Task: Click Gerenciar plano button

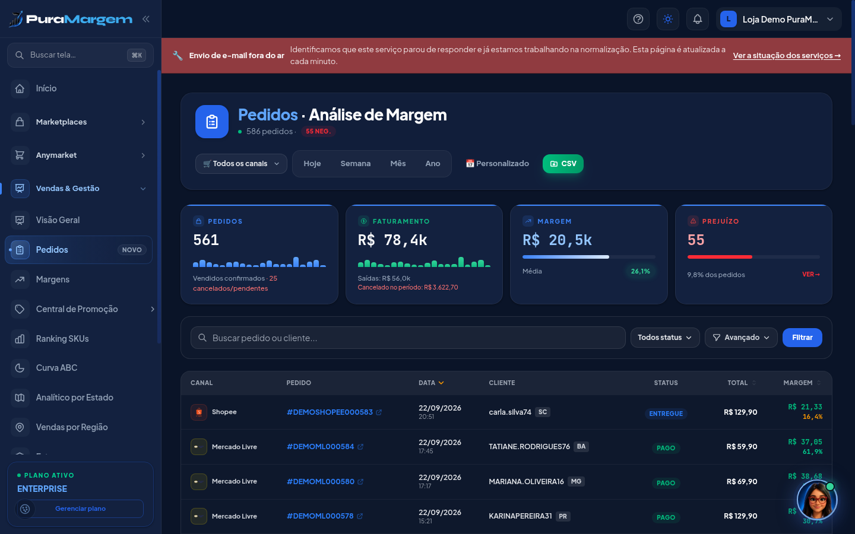Action: (x=80, y=508)
